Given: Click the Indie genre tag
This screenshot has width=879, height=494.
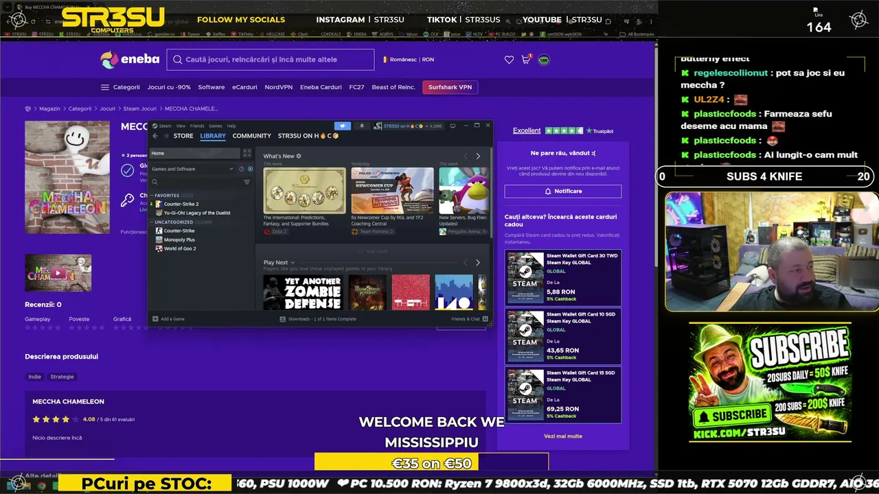Looking at the screenshot, I should coord(35,377).
